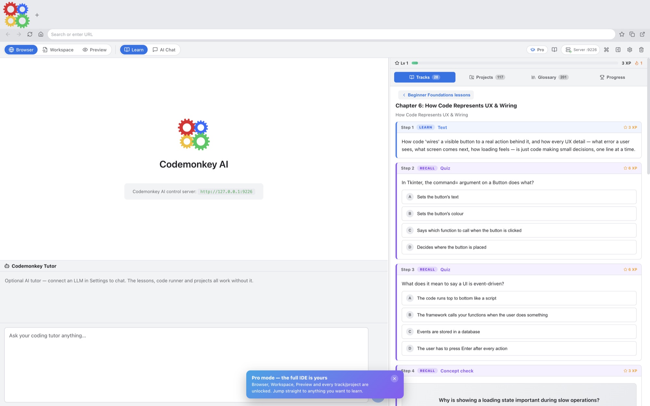The height and width of the screenshot is (406, 650).
Task: Click the Glossary count badge 201
Action: 563,77
